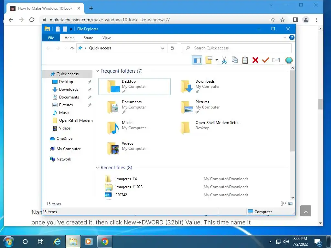Open recent locations dropdown arrow
This screenshot has width=331, height=248.
65,48
